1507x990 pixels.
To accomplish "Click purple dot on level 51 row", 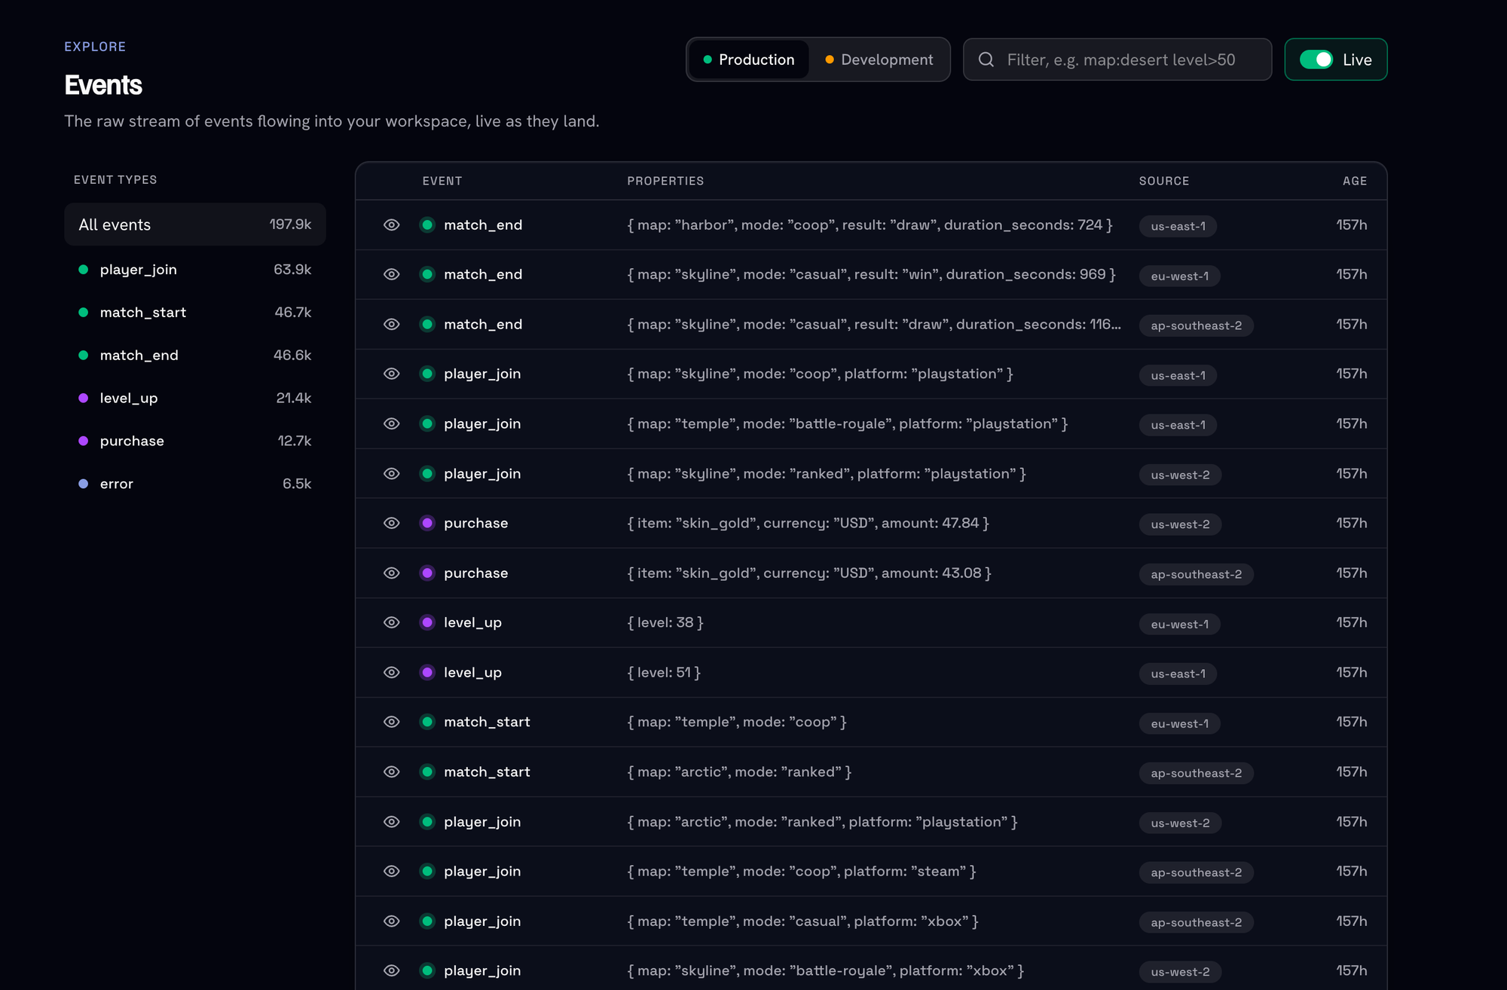I will pyautogui.click(x=427, y=672).
